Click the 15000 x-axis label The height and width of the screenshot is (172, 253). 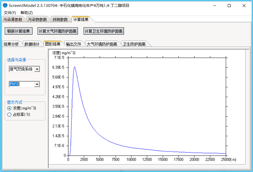coord(163,160)
